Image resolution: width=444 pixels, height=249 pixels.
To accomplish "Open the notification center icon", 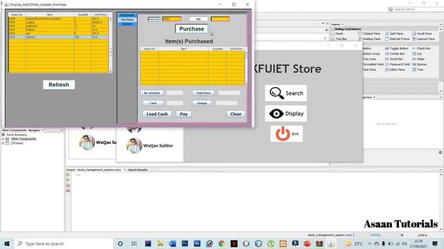I will [x=435, y=243].
